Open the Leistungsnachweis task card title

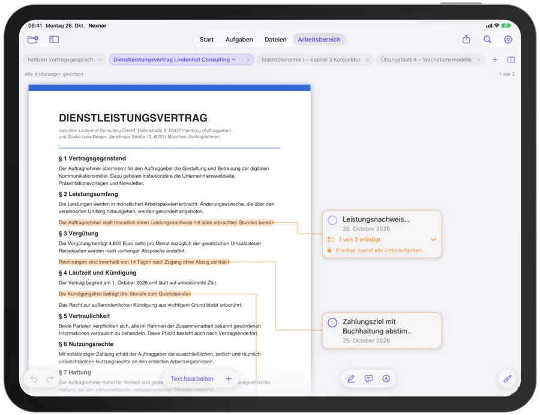(x=376, y=220)
